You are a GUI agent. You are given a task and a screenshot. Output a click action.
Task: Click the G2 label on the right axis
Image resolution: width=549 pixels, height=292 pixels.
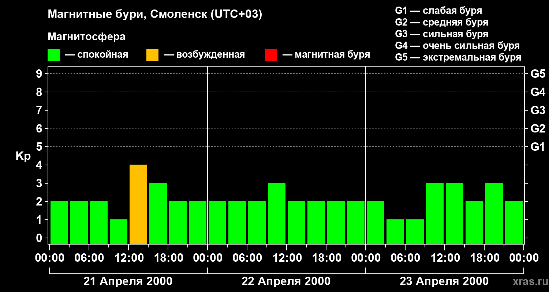click(538, 128)
